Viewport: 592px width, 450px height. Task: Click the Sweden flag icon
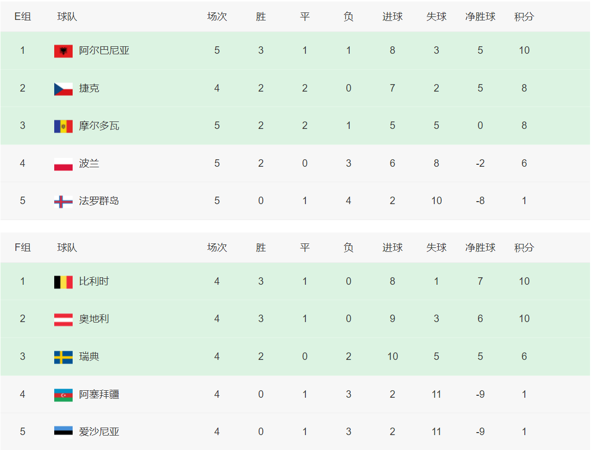pyautogui.click(x=64, y=357)
